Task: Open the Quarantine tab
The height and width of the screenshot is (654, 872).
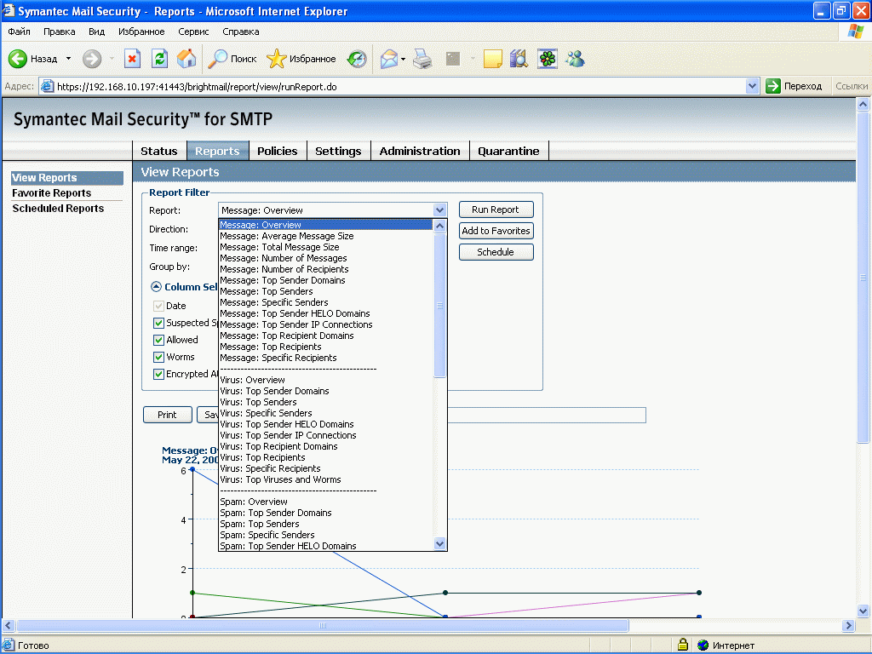Action: [x=509, y=151]
